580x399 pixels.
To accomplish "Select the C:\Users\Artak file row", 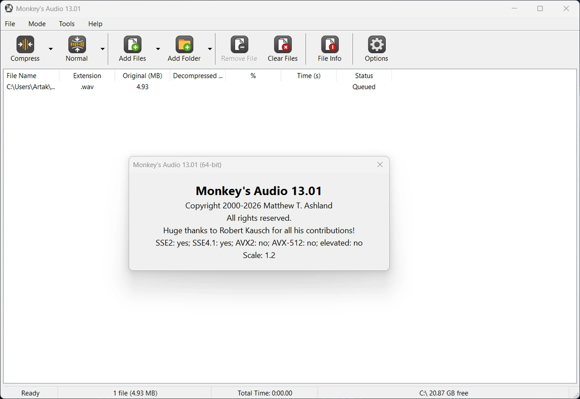I will click(198, 87).
